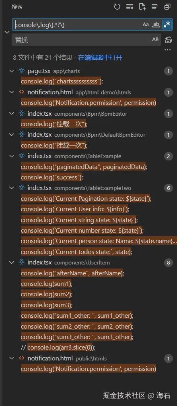Open results in editor link

click(x=100, y=58)
